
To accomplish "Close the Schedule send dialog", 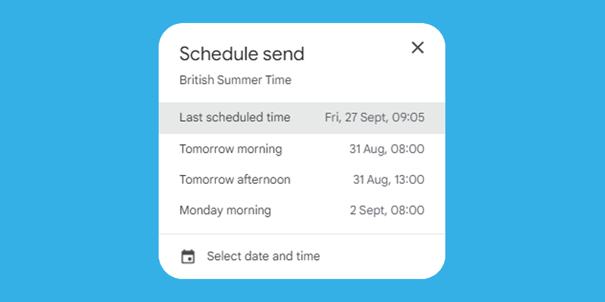I will 418,48.
